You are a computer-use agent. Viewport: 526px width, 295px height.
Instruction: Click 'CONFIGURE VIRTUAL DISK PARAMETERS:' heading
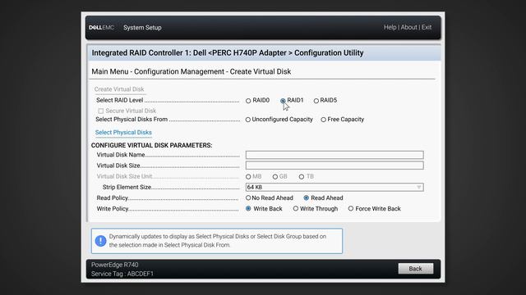point(151,146)
